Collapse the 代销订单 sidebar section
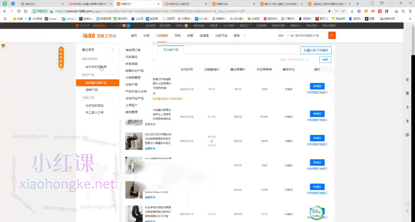This screenshot has width=415, height=222. pos(112,98)
